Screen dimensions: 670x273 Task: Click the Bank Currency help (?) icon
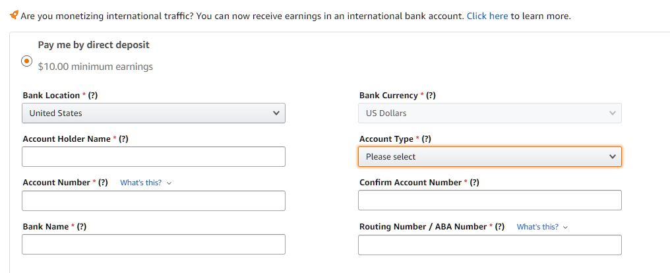pyautogui.click(x=431, y=96)
